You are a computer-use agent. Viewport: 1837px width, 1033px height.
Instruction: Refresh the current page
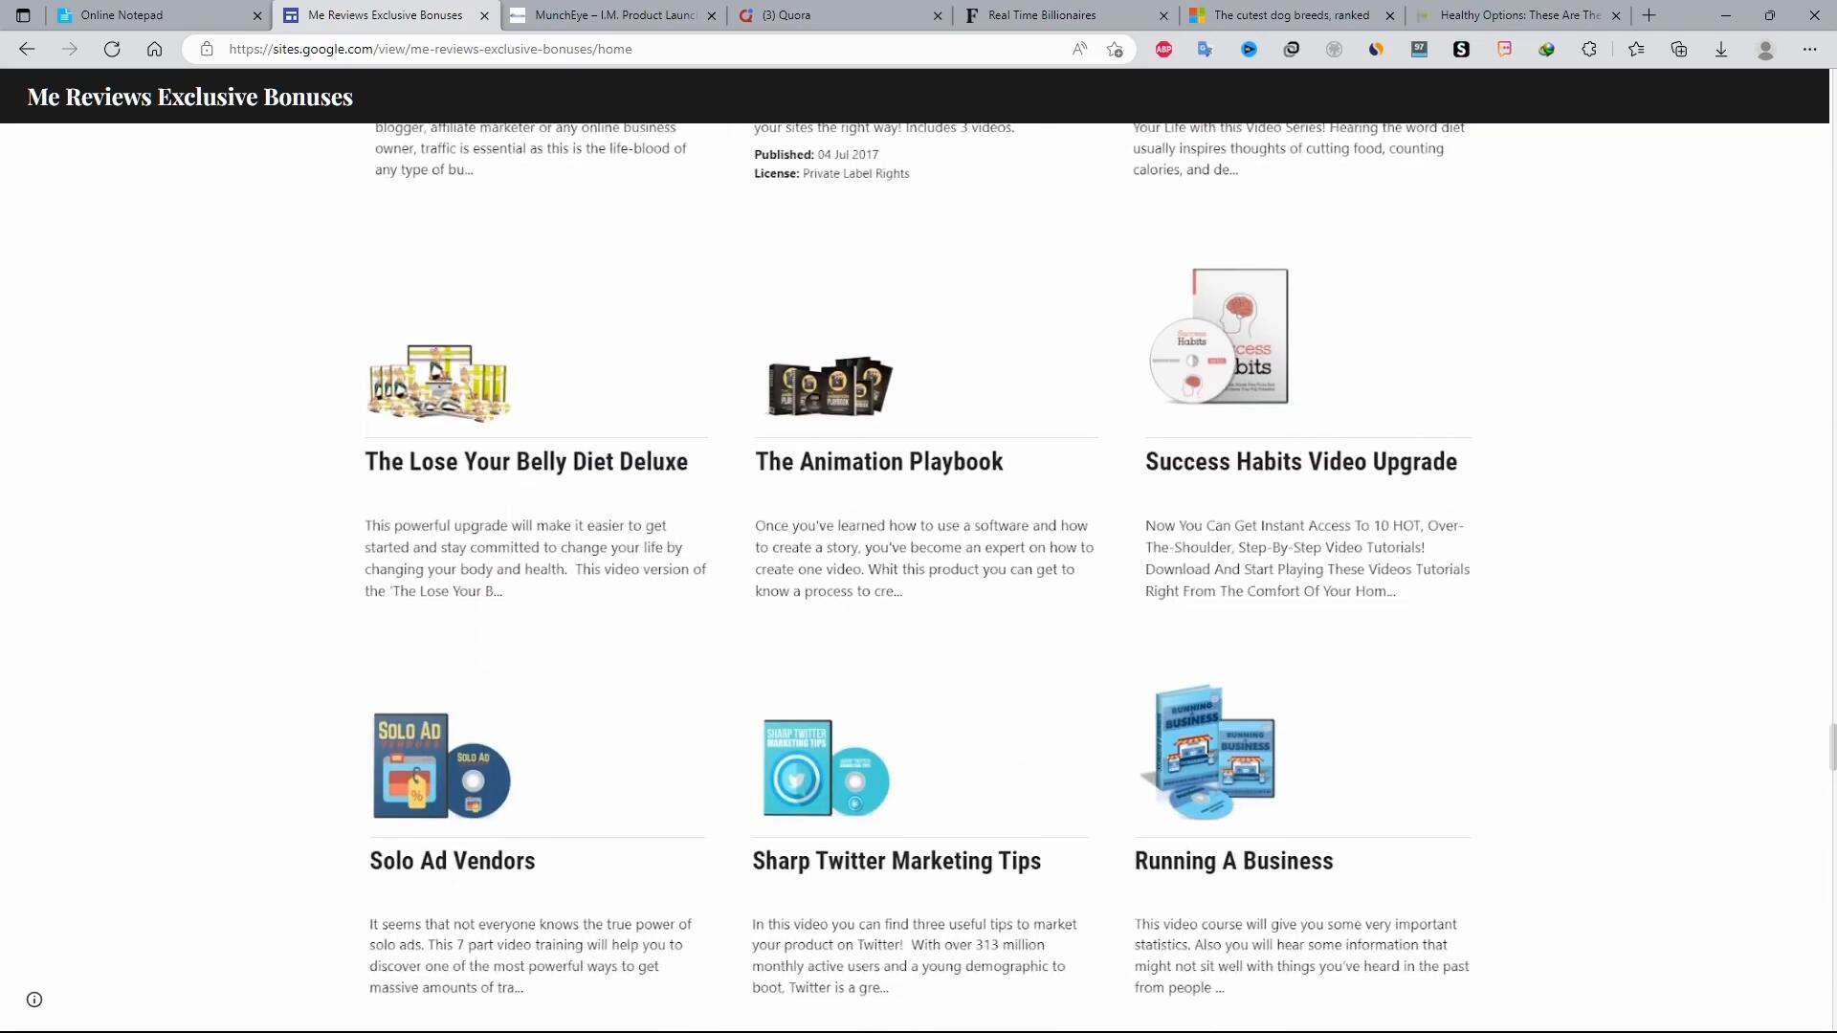click(x=112, y=49)
